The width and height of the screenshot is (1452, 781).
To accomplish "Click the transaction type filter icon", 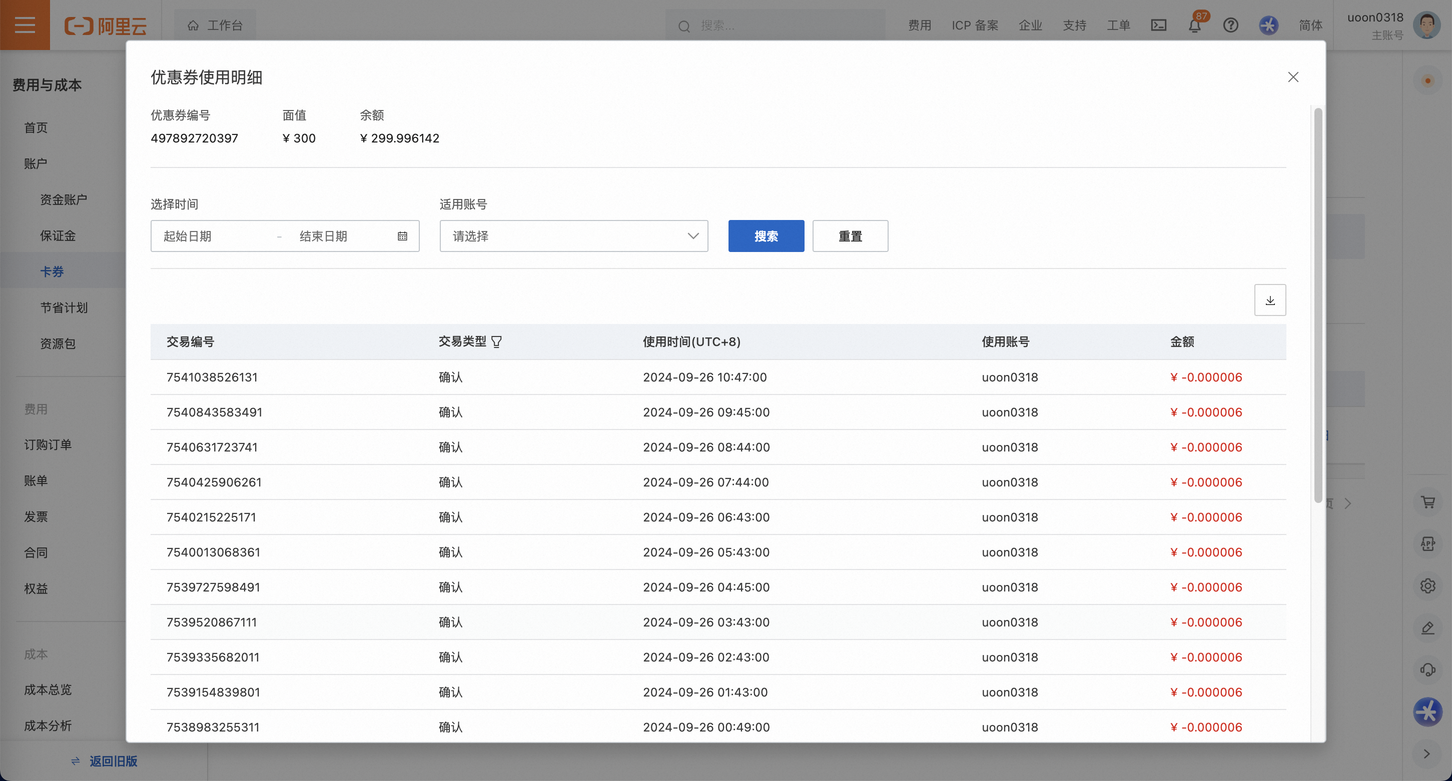I will [x=496, y=342].
